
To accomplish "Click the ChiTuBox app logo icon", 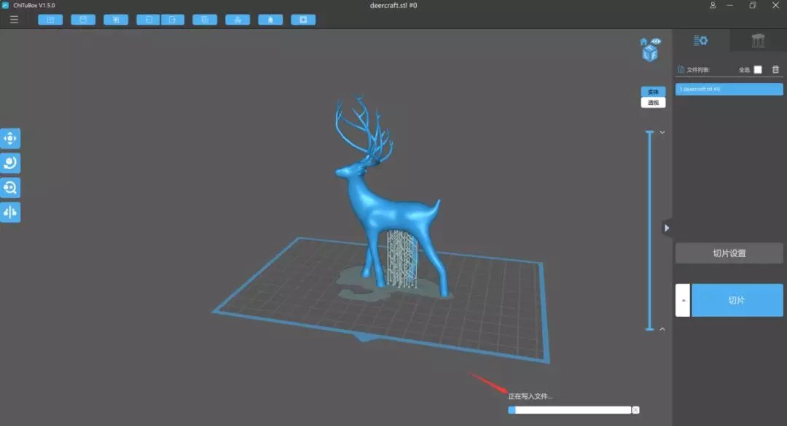I will point(6,5).
